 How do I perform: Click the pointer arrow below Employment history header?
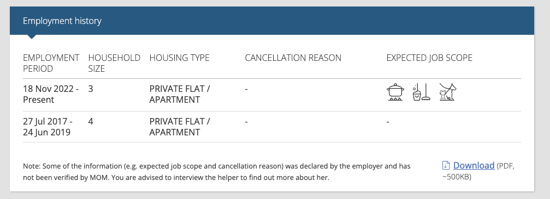point(31,36)
